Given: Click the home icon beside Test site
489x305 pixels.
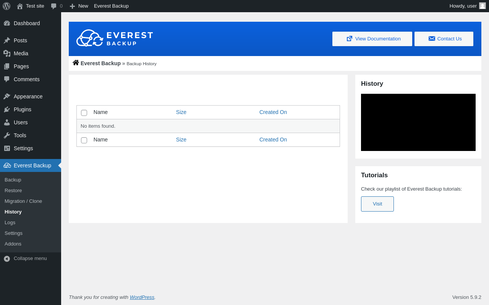Looking at the screenshot, I should click(20, 6).
